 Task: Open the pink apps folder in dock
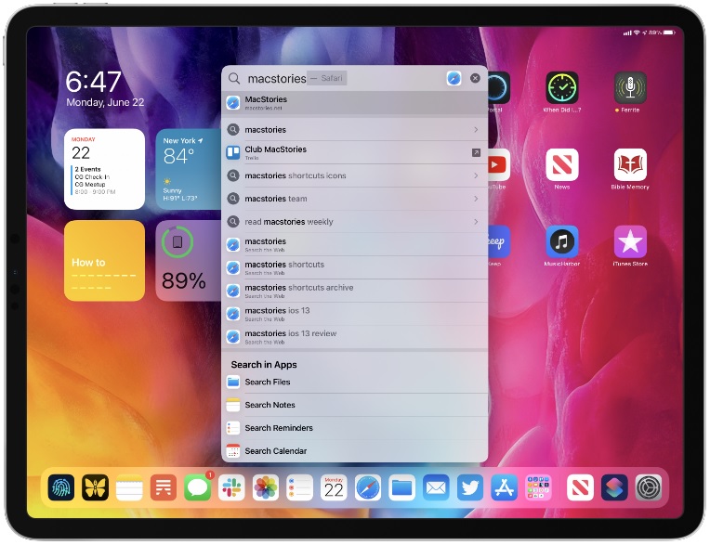pyautogui.click(x=538, y=487)
